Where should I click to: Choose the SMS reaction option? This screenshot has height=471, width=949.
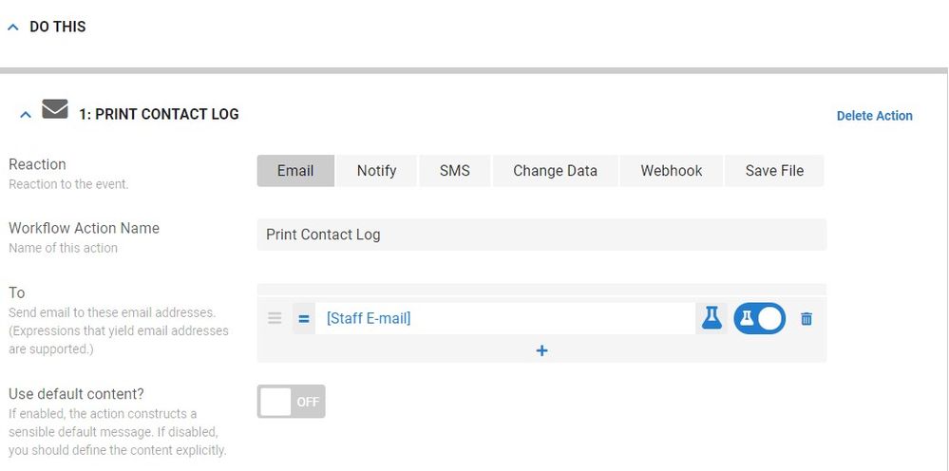pos(454,171)
